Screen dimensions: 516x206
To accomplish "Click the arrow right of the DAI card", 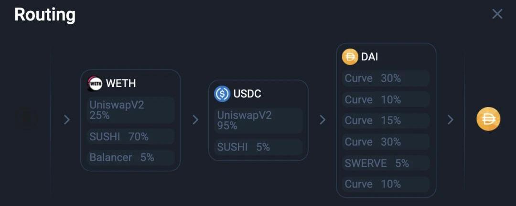I will coord(450,119).
